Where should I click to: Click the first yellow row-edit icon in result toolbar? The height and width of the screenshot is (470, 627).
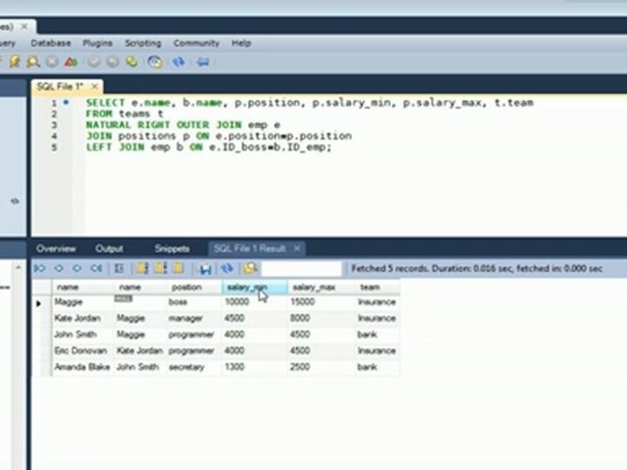click(142, 268)
